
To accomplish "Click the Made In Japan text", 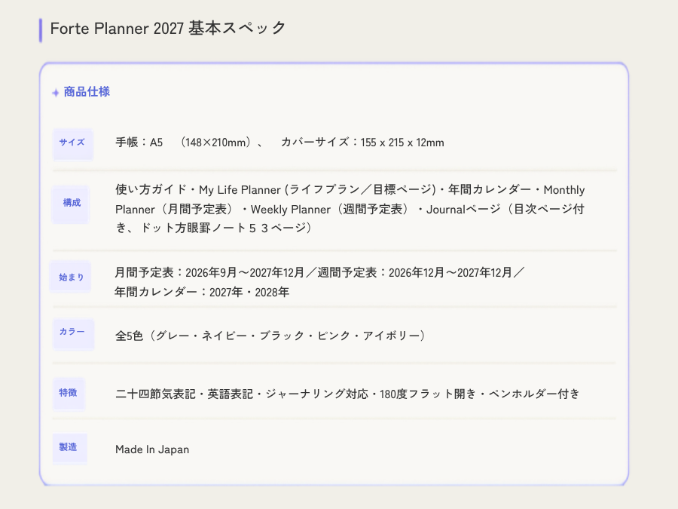I will coord(152,449).
